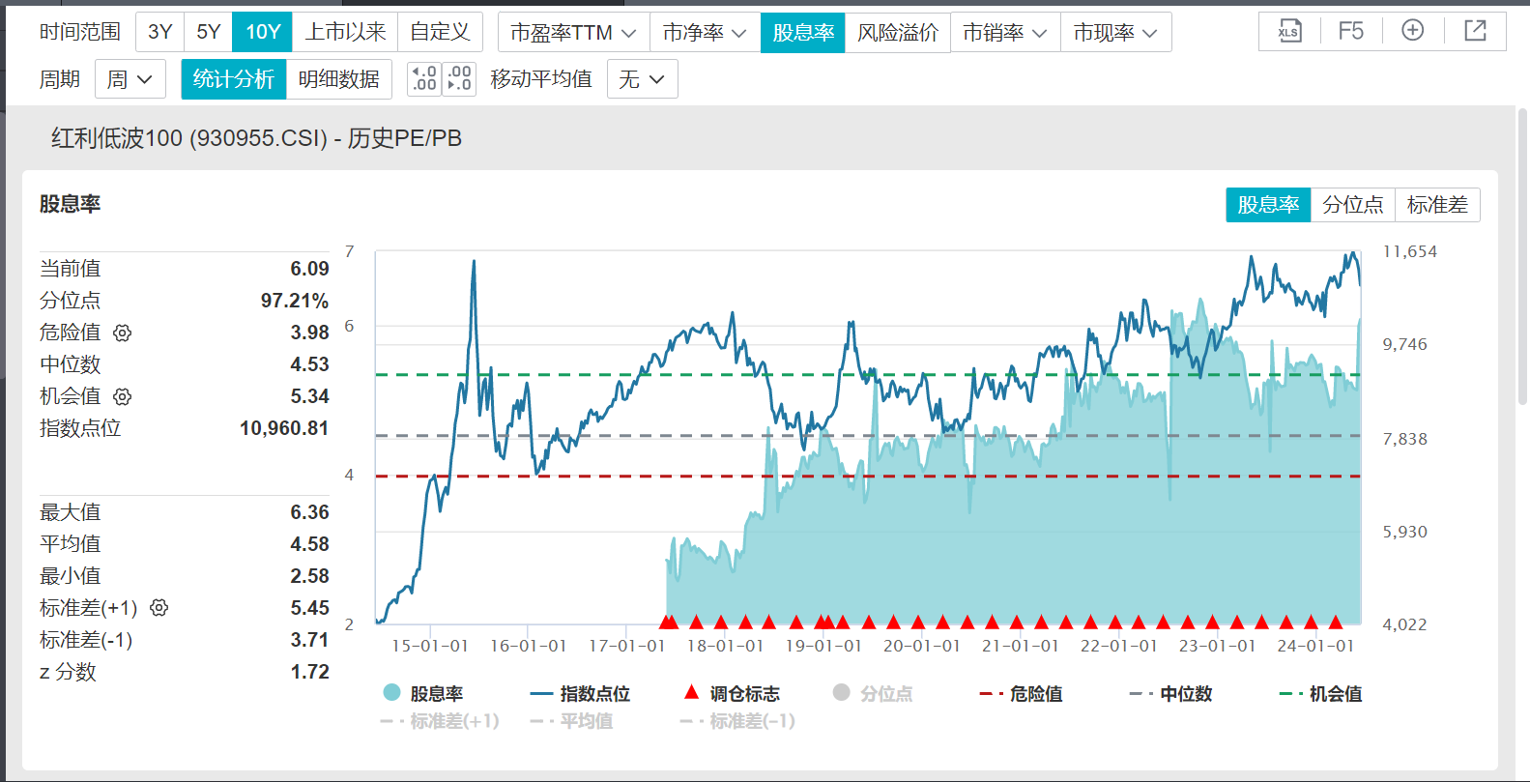Open the 移动平均值 dropdown set to 无

point(642,79)
